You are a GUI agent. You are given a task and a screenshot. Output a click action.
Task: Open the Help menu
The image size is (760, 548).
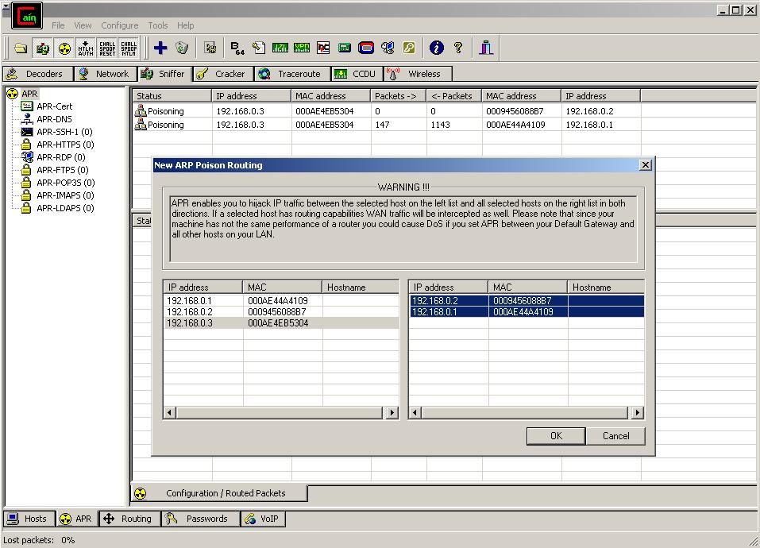point(186,25)
